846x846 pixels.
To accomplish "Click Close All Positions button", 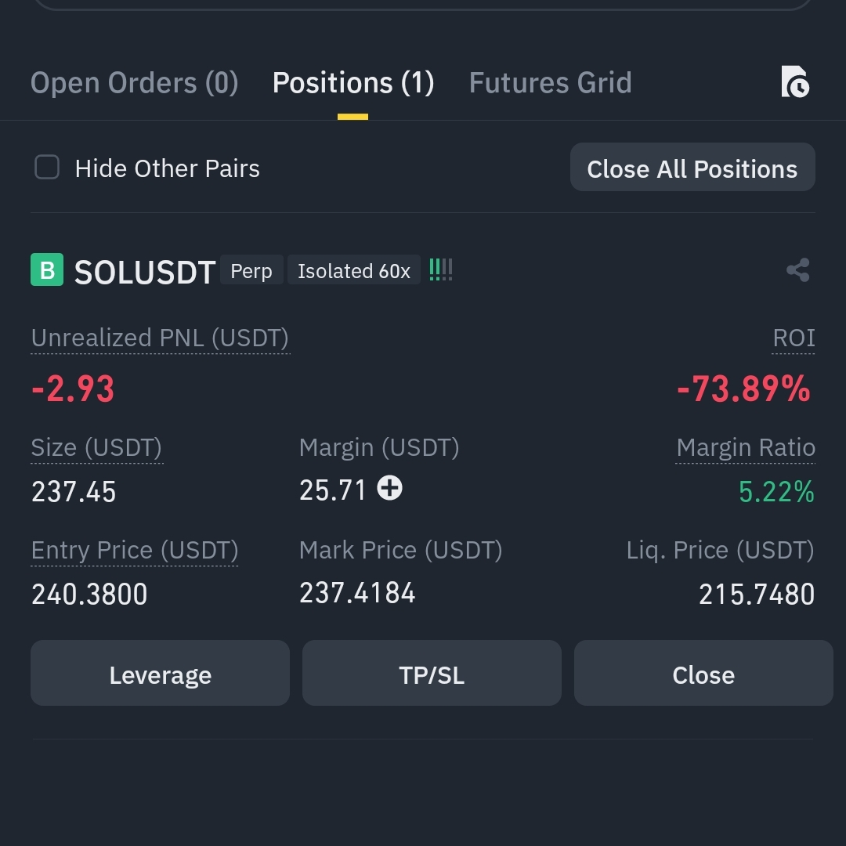I will [x=692, y=168].
